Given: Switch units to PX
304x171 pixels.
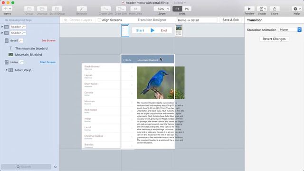Looking at the screenshot, I should 187,9.
